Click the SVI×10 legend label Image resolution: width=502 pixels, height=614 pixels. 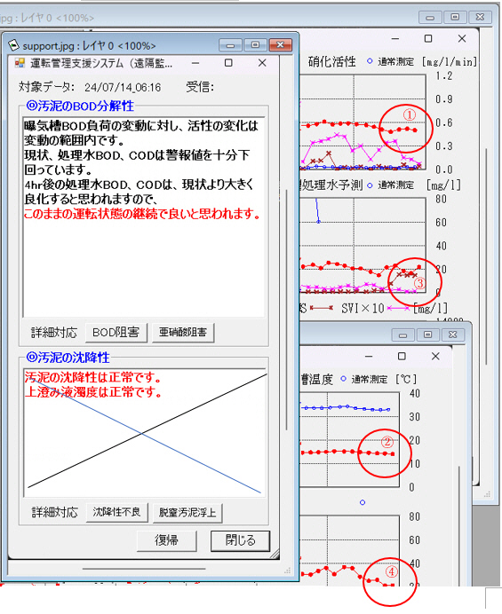[x=363, y=309]
